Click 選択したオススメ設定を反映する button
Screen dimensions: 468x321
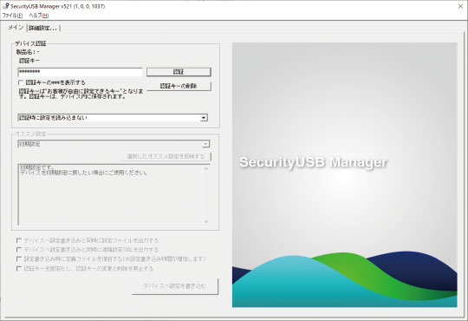166,156
